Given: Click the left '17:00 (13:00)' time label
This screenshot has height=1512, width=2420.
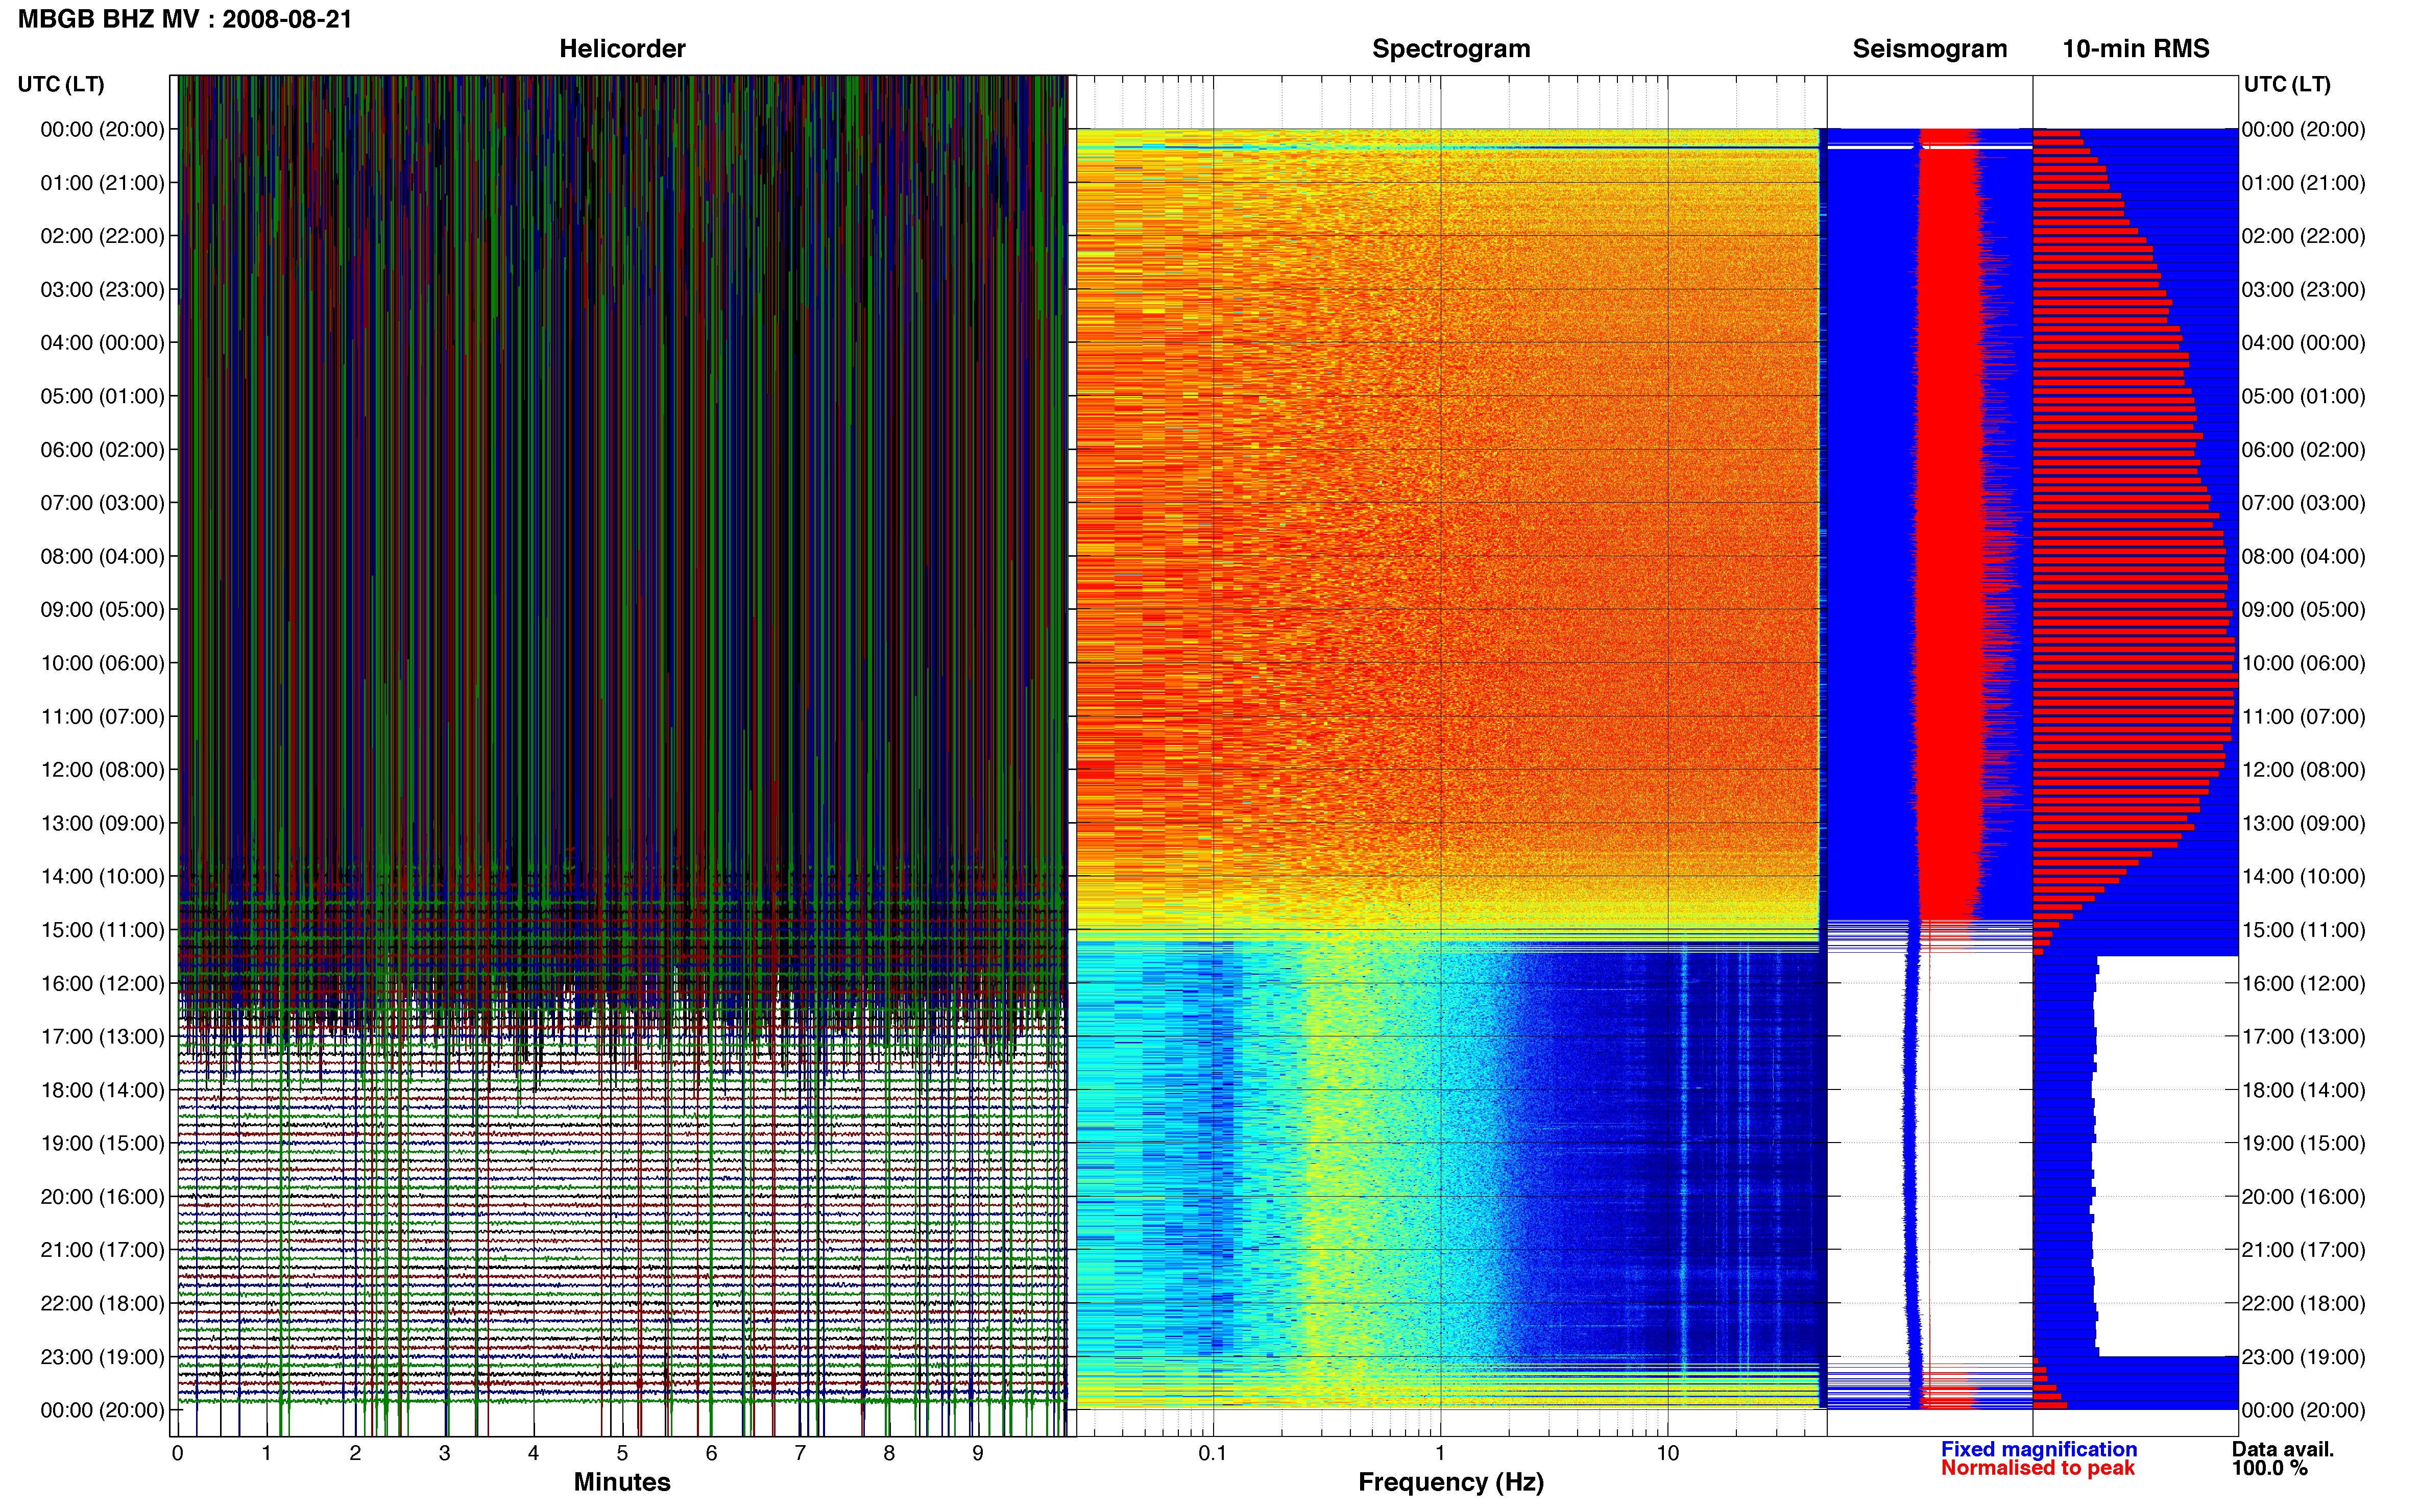Looking at the screenshot, I should tap(102, 1037).
